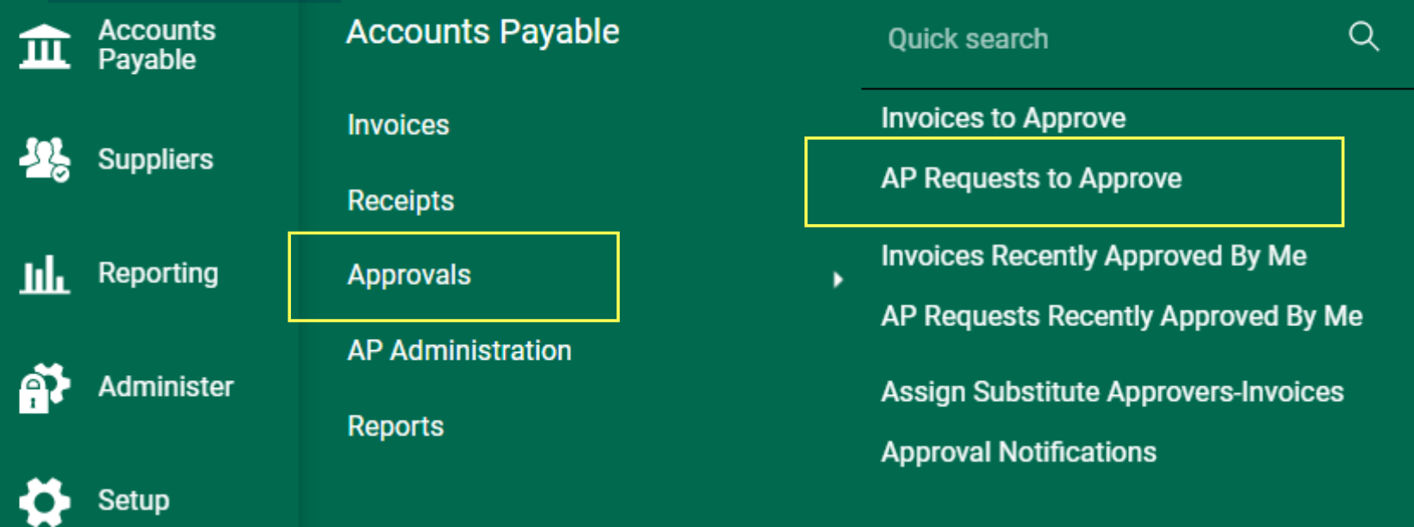Click Assign Substitute Approvers-Invoices
The width and height of the screenshot is (1414, 527).
coord(1112,391)
